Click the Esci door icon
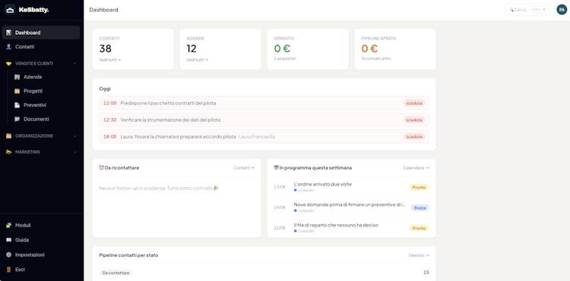Image resolution: width=570 pixels, height=281 pixels. click(8, 270)
